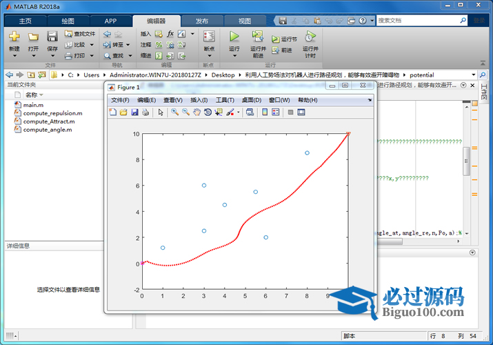
Task: Click Compare (比较) button
Action: 75,45
